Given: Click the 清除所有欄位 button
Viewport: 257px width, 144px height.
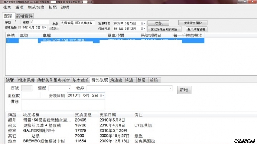Looking at the screenshot, I should (193, 23).
